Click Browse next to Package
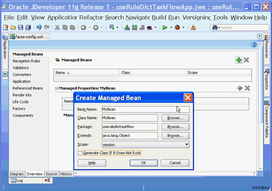Viewport: 272px width, 191px height. click(x=176, y=127)
